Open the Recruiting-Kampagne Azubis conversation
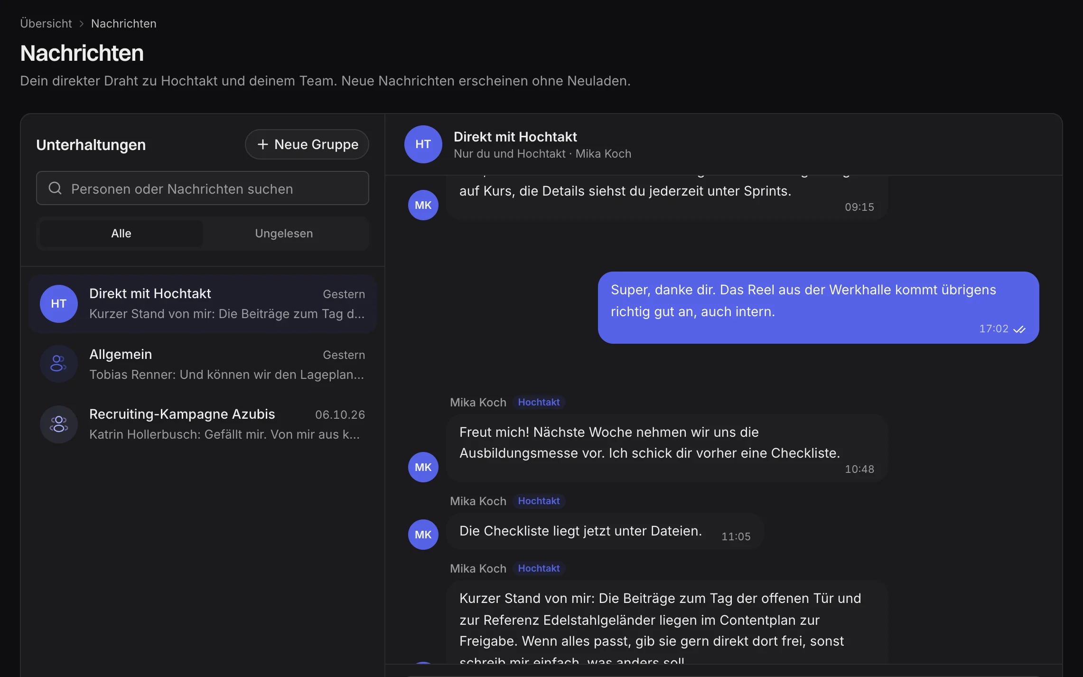Screen dimensions: 1083x677 (x=203, y=424)
